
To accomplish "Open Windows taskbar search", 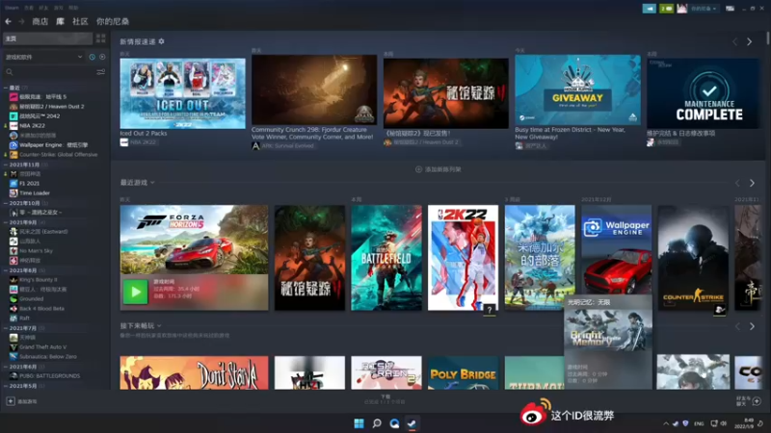I will pos(377,423).
